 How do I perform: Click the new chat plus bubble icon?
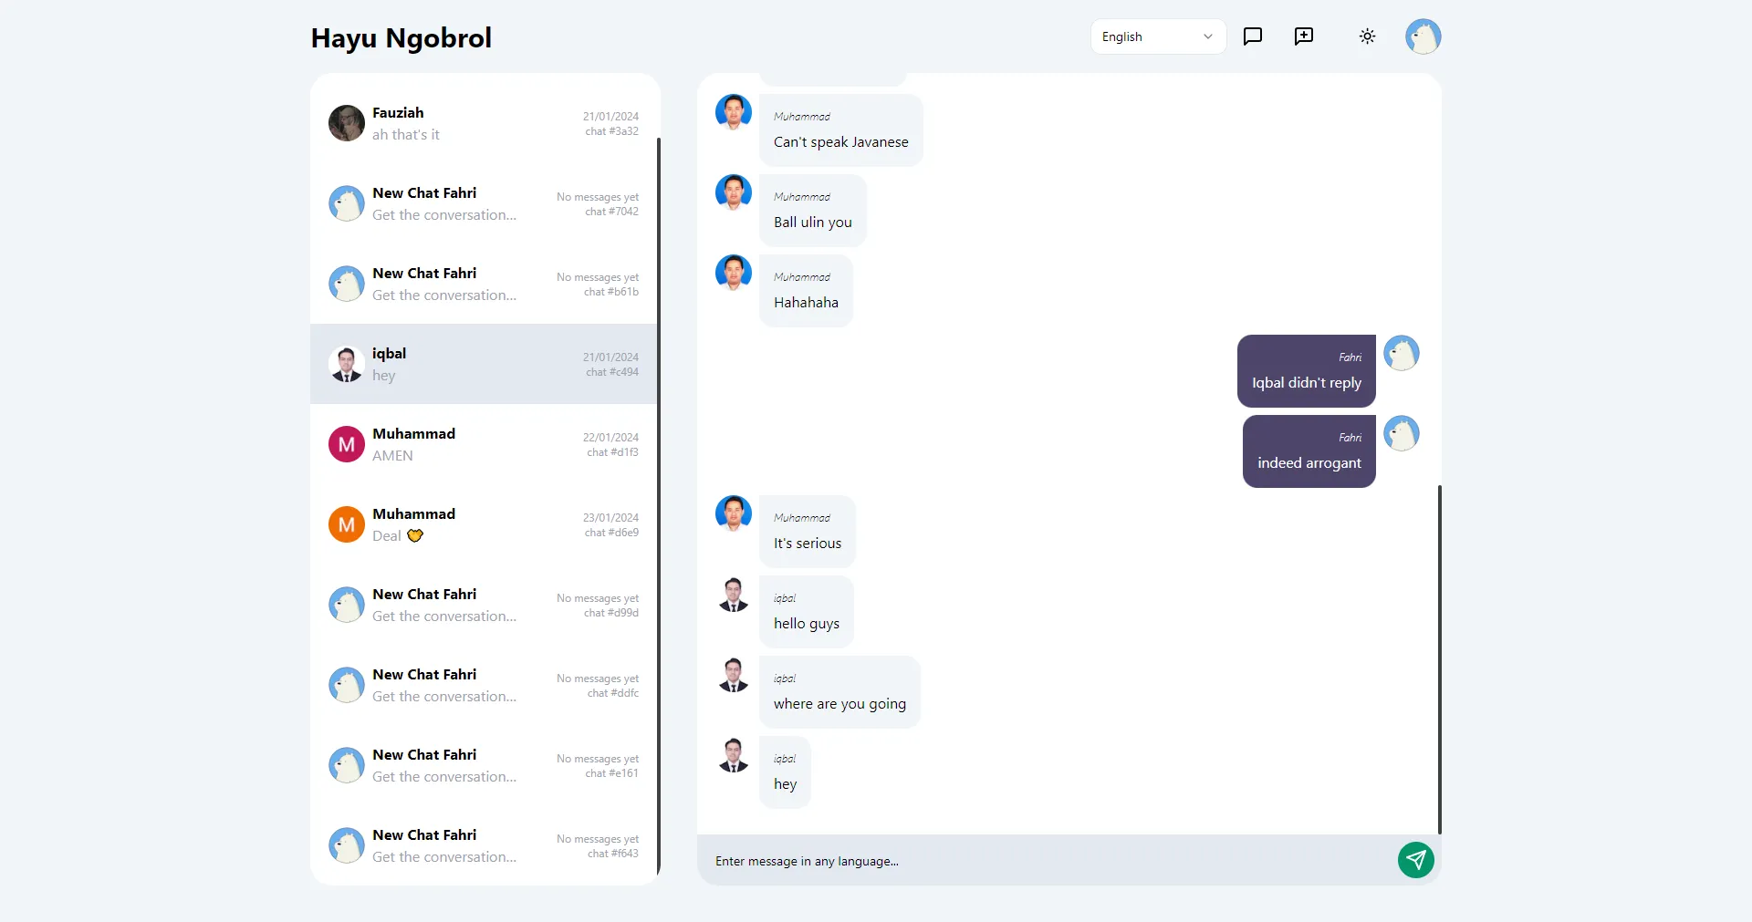coord(1304,36)
